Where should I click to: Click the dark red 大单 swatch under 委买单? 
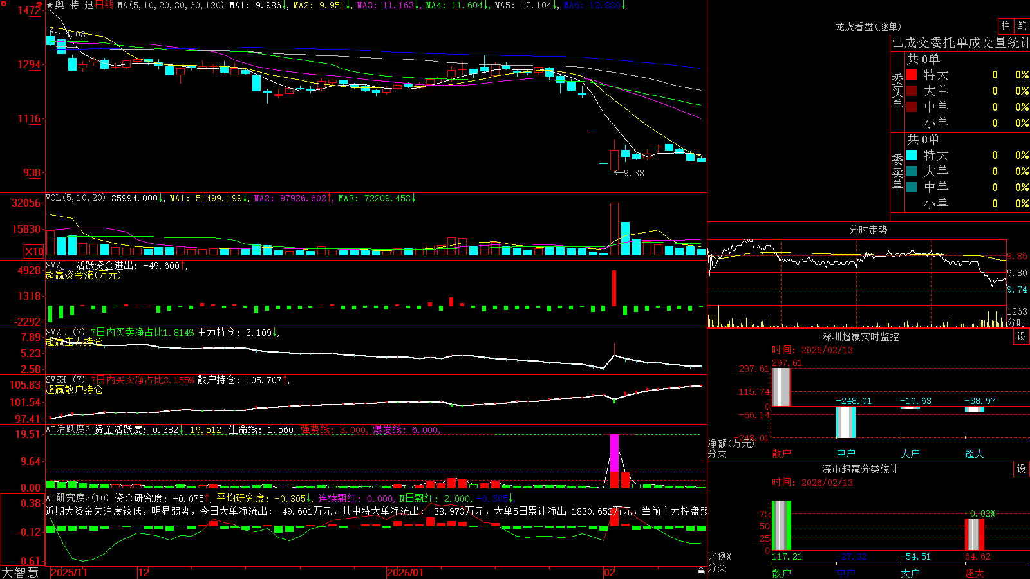(912, 91)
